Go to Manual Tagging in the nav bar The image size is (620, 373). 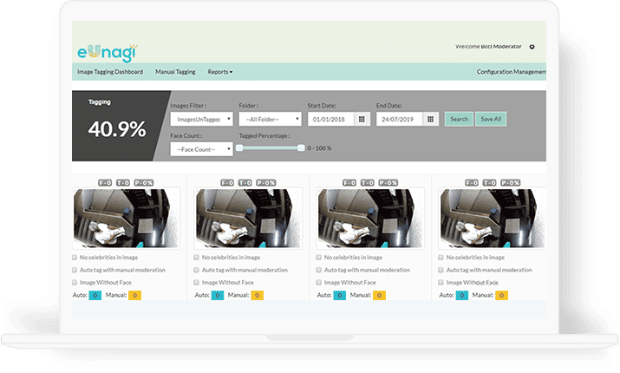coord(175,72)
